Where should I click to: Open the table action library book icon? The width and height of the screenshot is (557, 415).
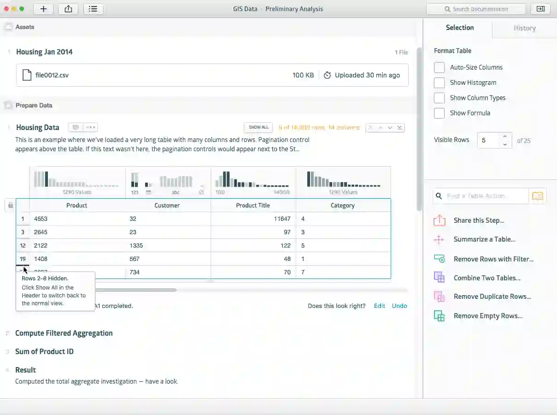pyautogui.click(x=537, y=196)
